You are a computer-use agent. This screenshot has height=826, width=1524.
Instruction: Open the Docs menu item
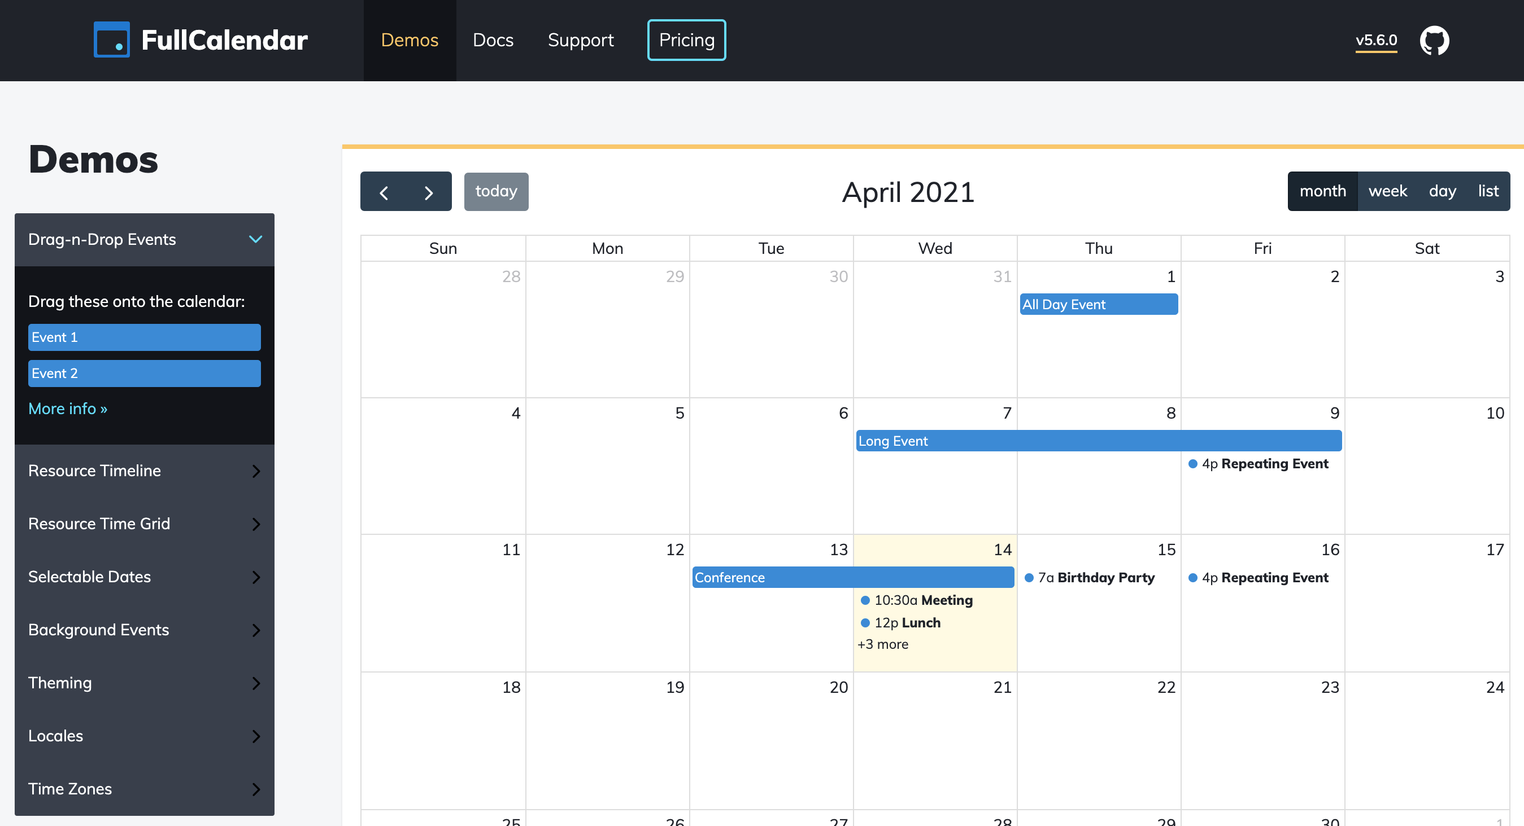[x=493, y=40]
